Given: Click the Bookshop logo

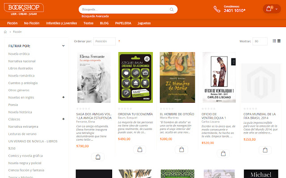Looking at the screenshot, I should (x=24, y=9).
